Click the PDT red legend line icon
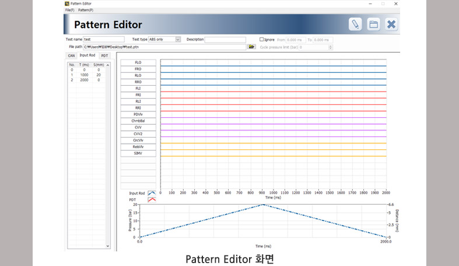This screenshot has width=459, height=266. coord(152,199)
